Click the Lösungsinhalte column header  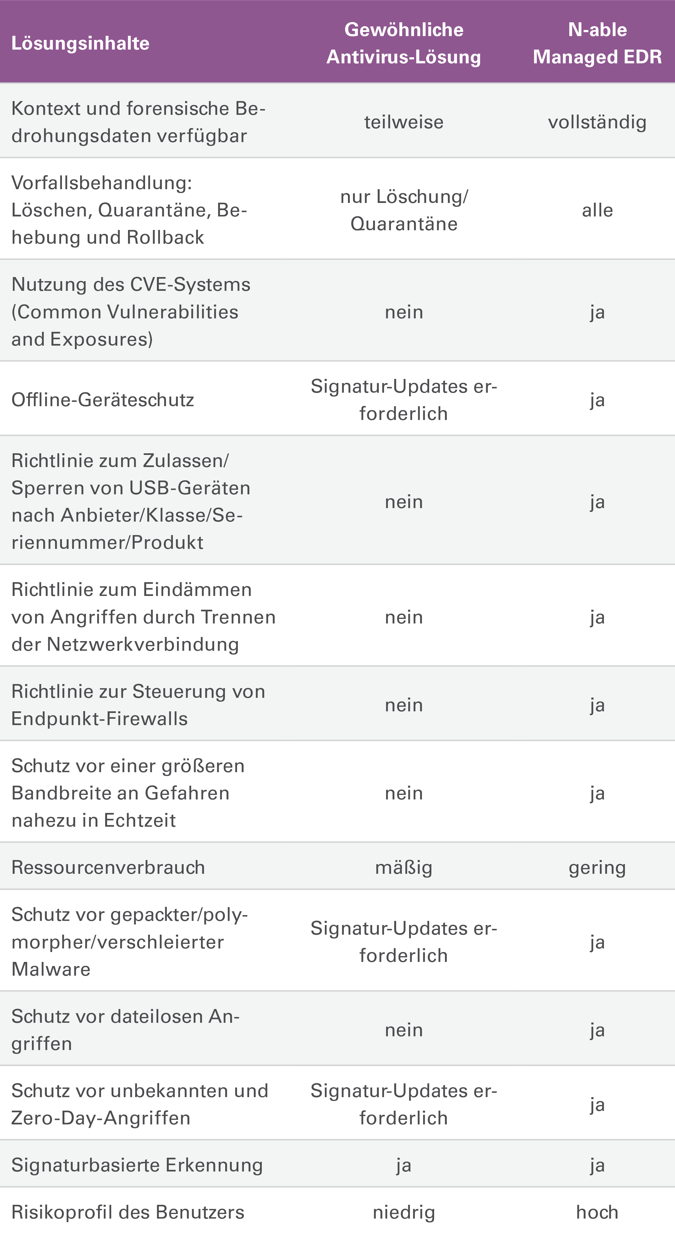click(x=80, y=43)
